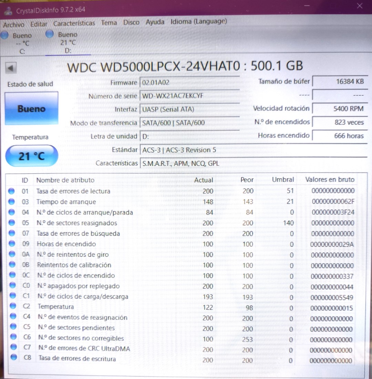This screenshot has width=372, height=379.
Task: Click the status dot for eventos de reasignación
Action: point(13,317)
